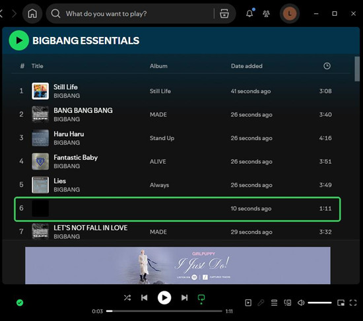
Task: Open the Browse icon in search bar
Action: click(224, 14)
